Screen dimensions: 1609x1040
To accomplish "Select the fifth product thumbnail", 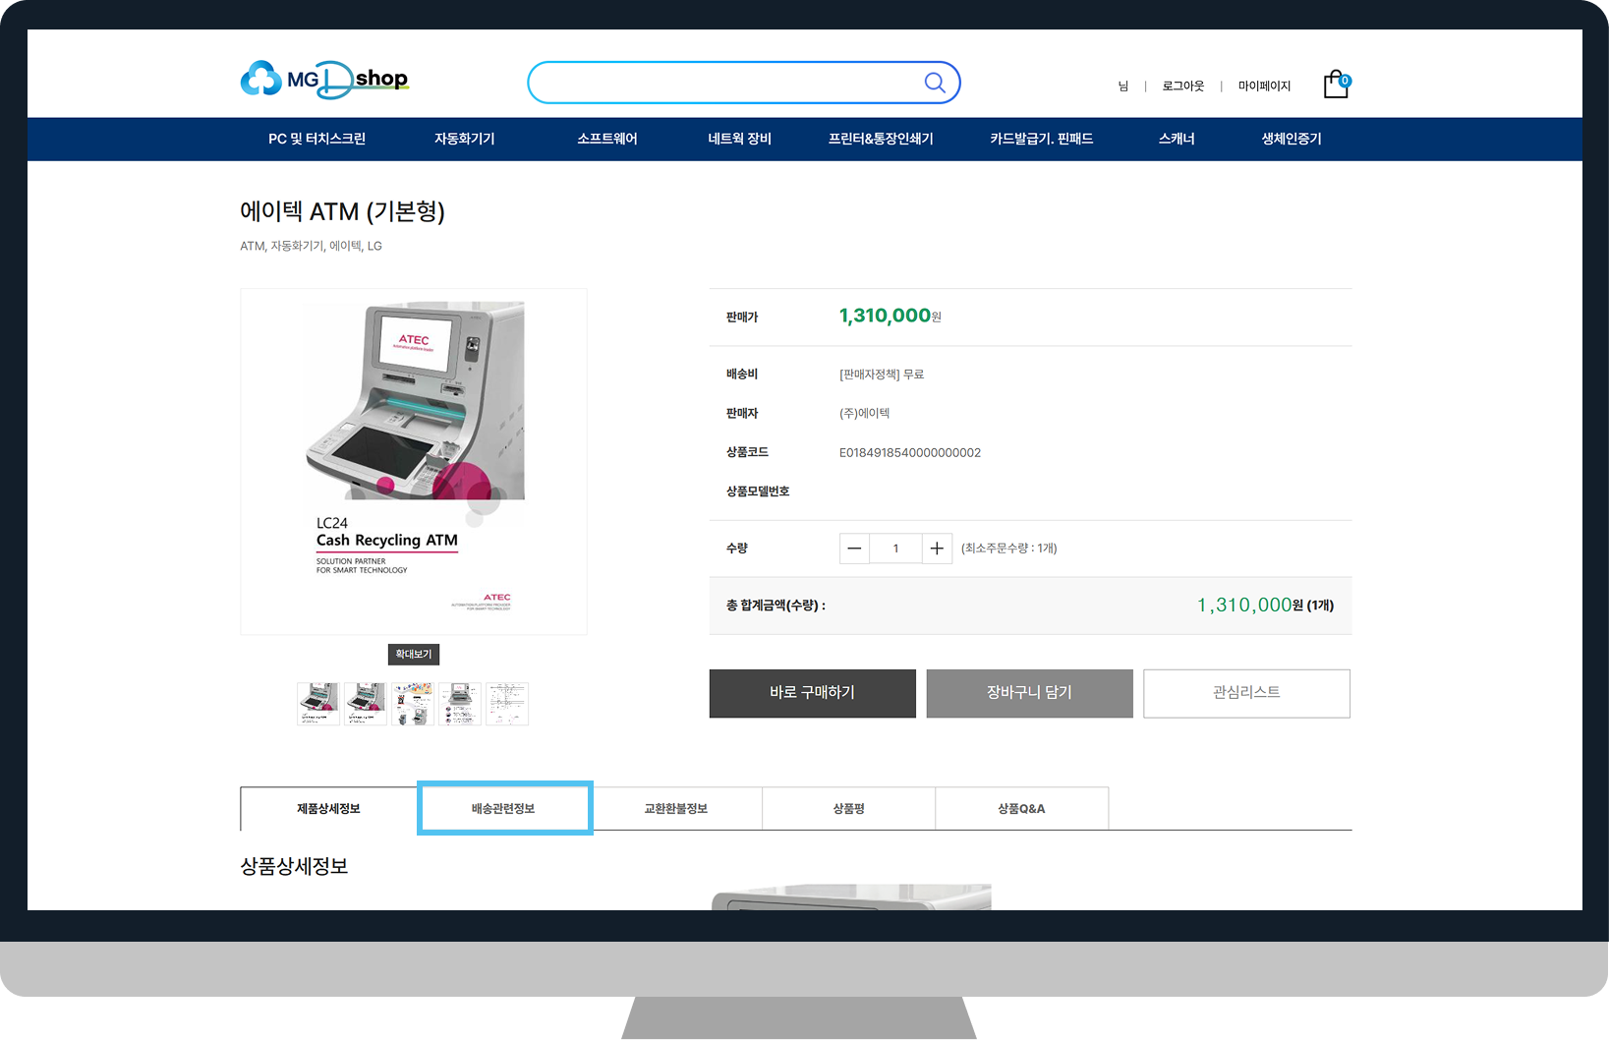I will click(x=507, y=704).
